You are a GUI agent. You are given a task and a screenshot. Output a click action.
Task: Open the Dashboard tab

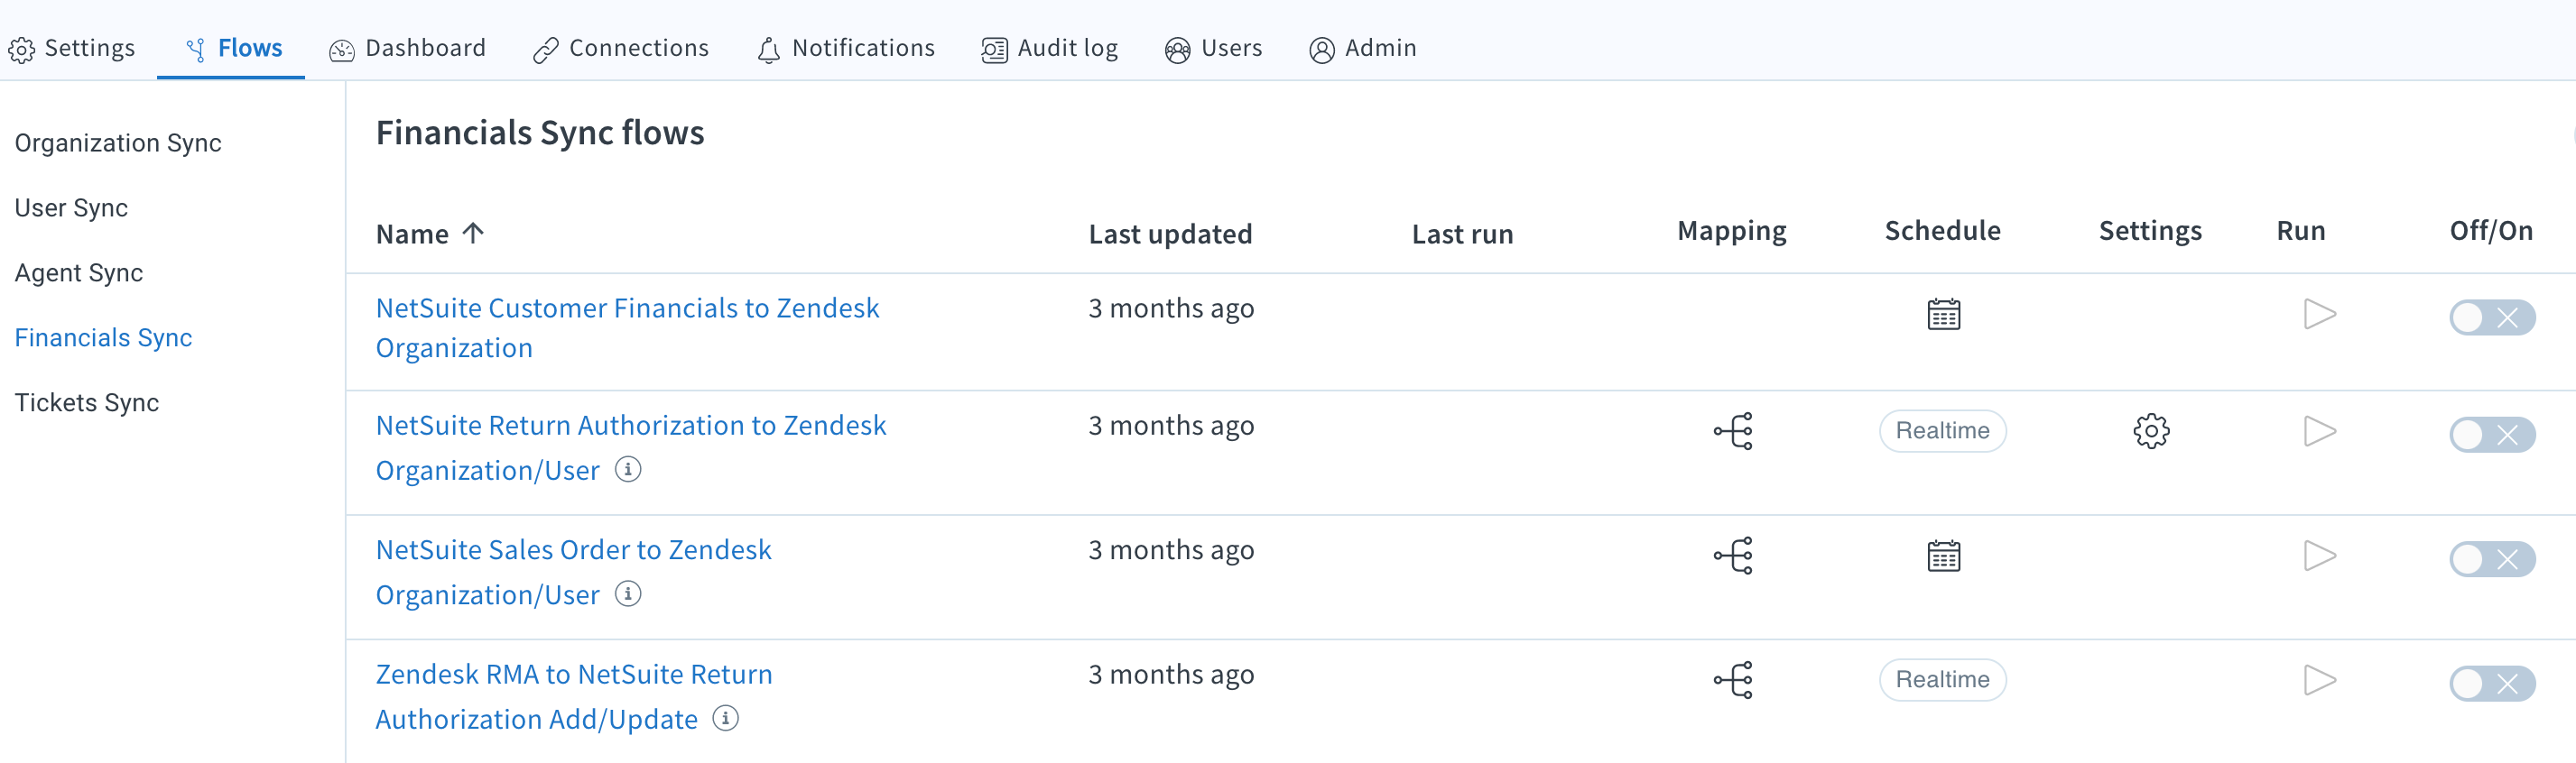click(x=408, y=48)
